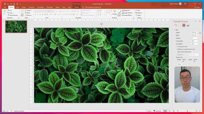Collapse the Size section in Format Picture
Viewport: 204px width, 114px height.
tap(175, 30)
